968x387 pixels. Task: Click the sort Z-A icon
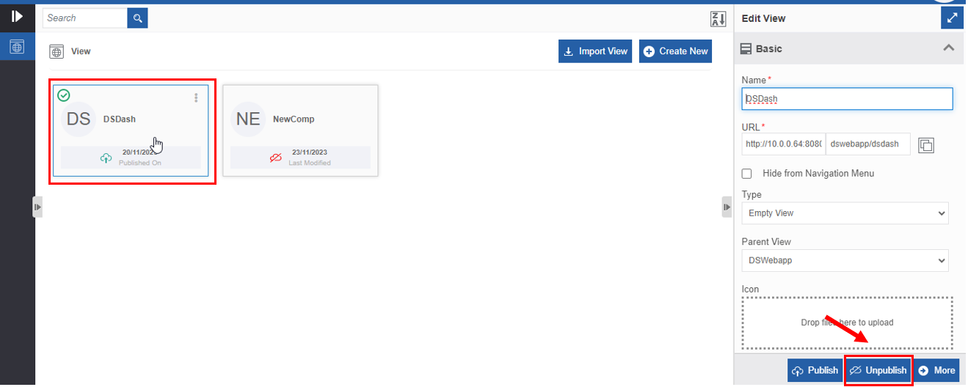coord(718,19)
